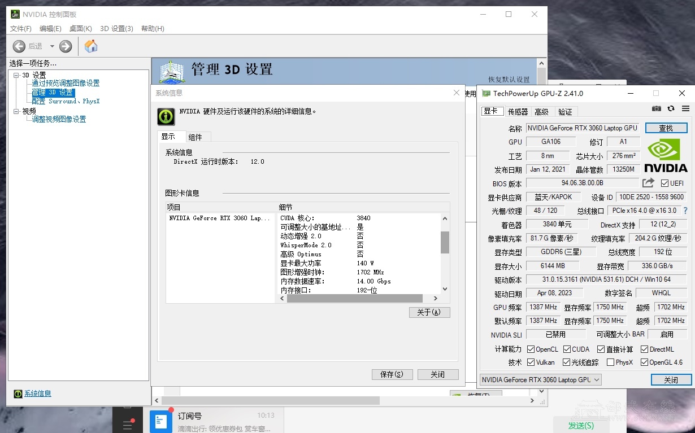Open the 桌面(K) menu
This screenshot has width=695, height=433.
coord(81,29)
